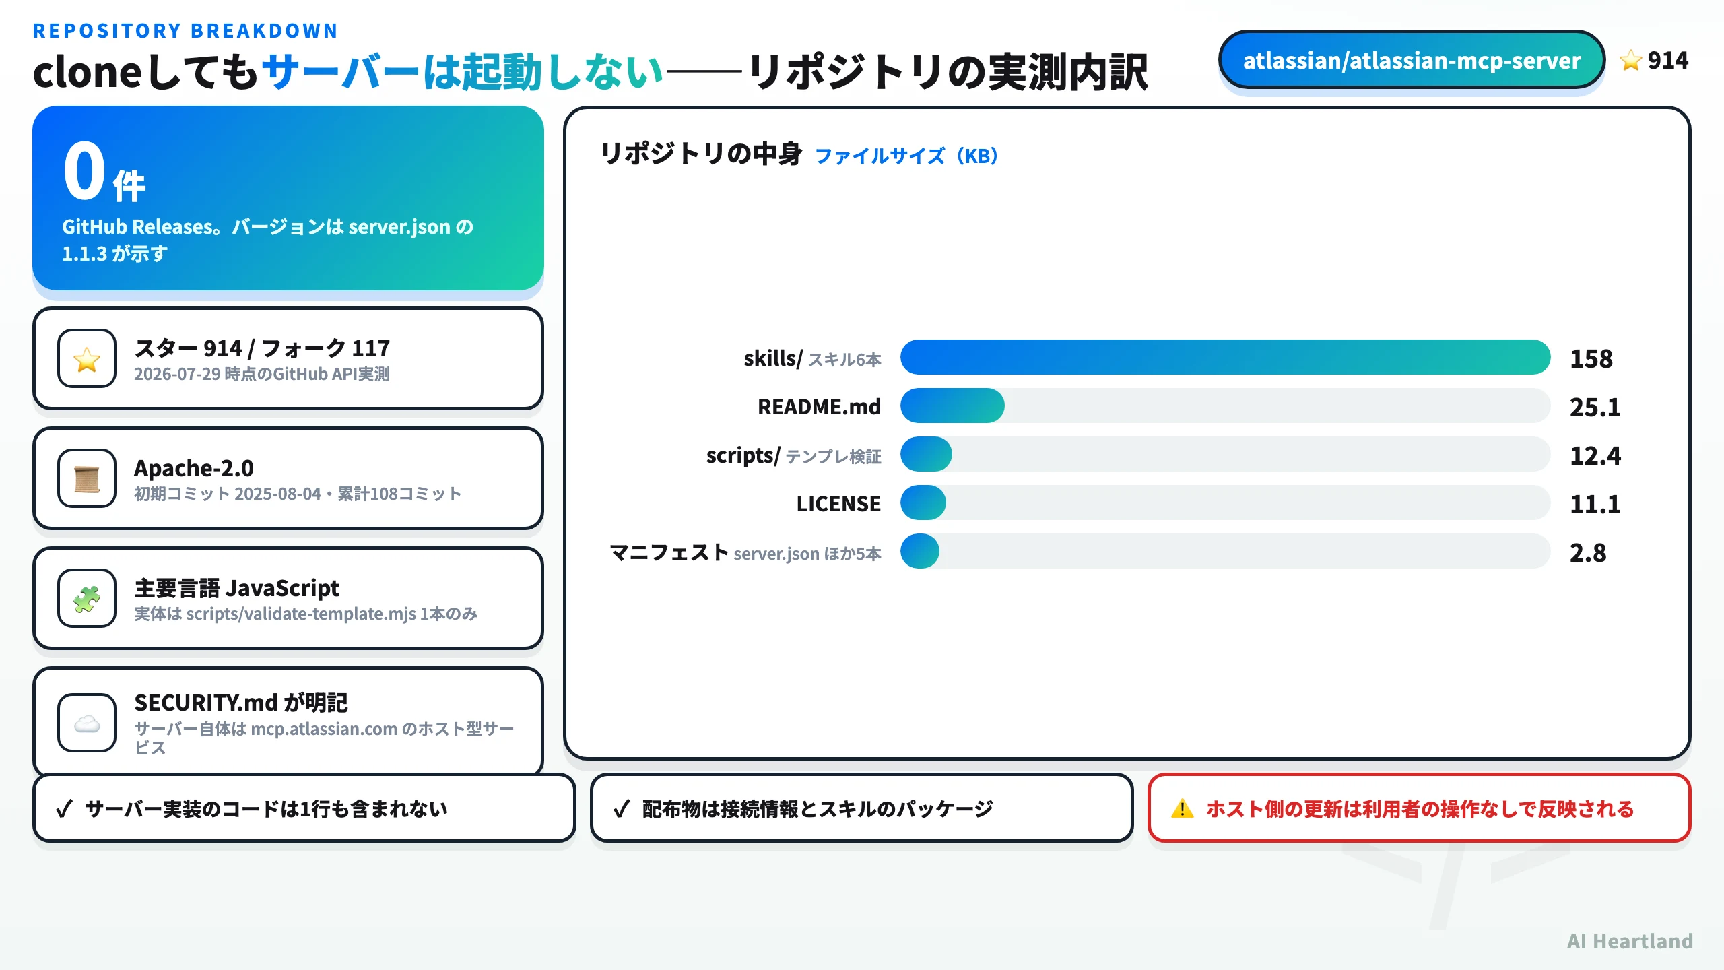
Task: Click the マニフェスト bar in the chart
Action: click(920, 551)
